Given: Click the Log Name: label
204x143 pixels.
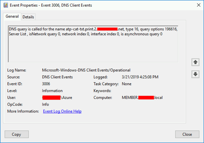Looking at the screenshot, I should 17,70.
